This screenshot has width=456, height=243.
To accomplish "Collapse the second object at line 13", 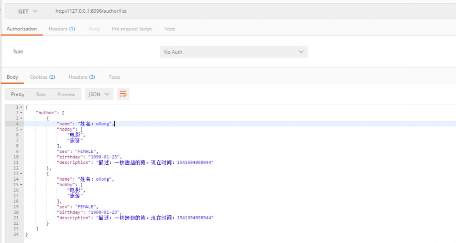I will pyautogui.click(x=21, y=174).
